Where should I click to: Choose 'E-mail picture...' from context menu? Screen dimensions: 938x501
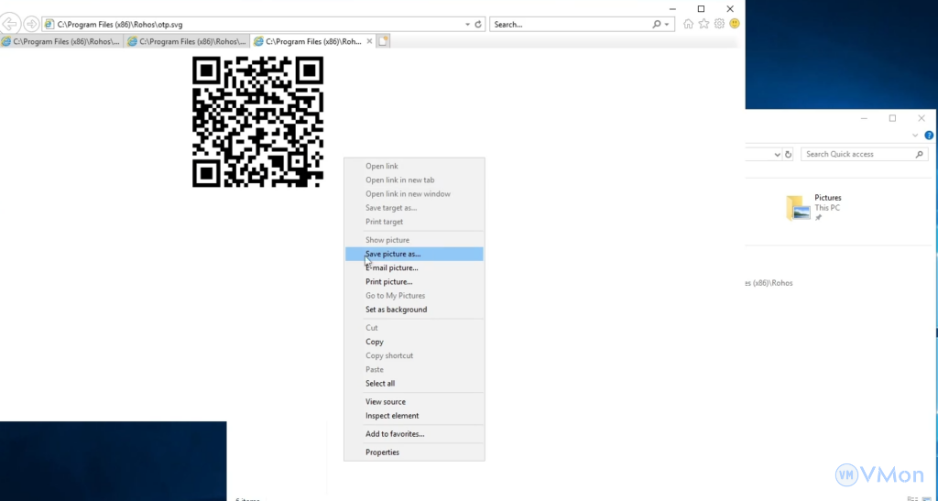pyautogui.click(x=414, y=267)
